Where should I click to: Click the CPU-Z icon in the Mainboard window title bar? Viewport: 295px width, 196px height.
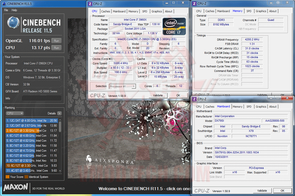194,99
